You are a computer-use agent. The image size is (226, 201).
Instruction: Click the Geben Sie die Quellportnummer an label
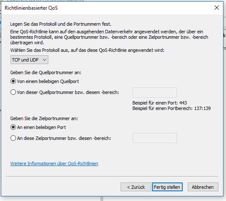tap(45, 72)
